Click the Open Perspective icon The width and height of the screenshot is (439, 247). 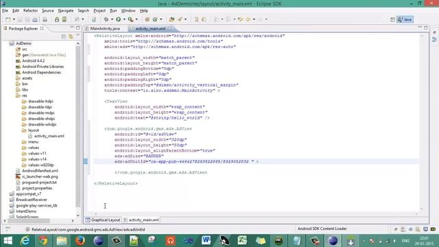pyautogui.click(x=392, y=19)
